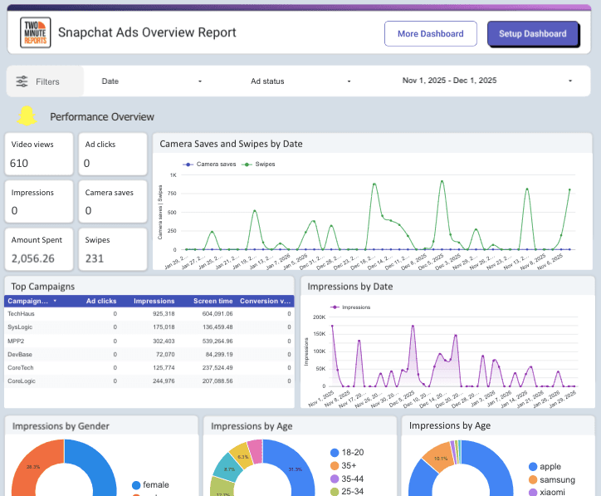Open the More Dashboard button

pyautogui.click(x=431, y=34)
